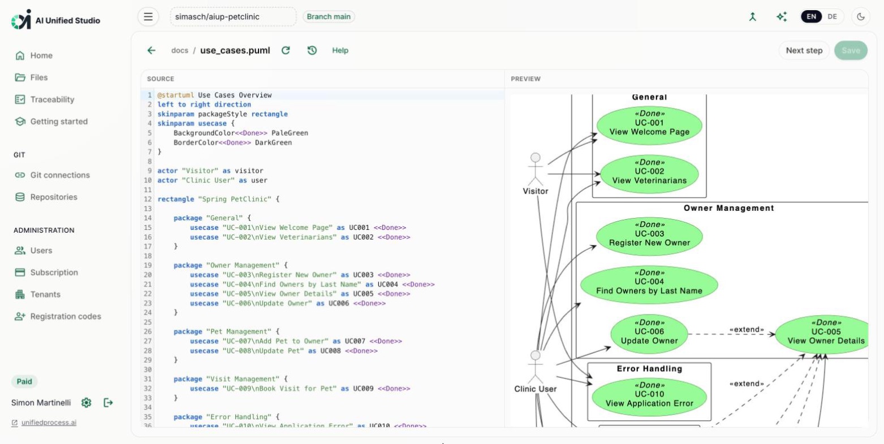The width and height of the screenshot is (884, 444).
Task: Switch language to DE
Action: [832, 17]
